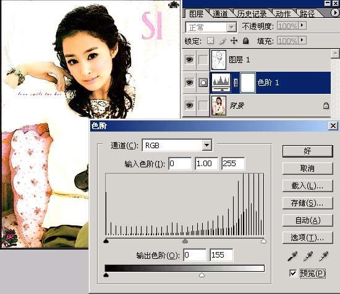Click the layer mask link chain icon

click(x=236, y=83)
